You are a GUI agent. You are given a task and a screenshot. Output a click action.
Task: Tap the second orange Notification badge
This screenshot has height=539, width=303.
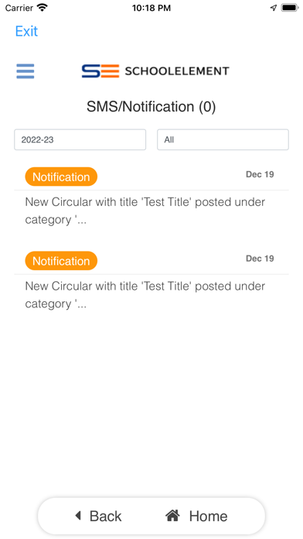coord(61,261)
